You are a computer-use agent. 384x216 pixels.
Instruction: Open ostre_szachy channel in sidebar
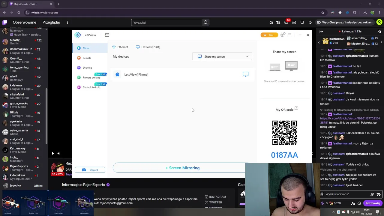coord(24,132)
